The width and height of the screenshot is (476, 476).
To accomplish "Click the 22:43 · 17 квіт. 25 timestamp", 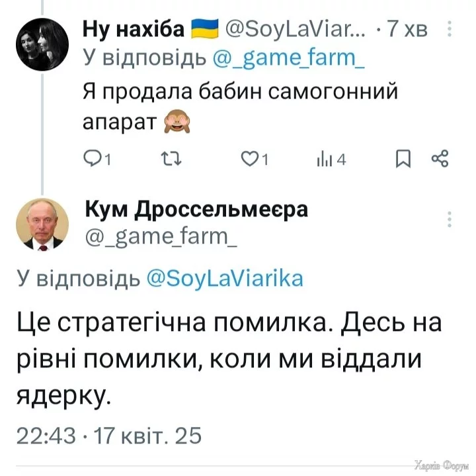I will [108, 436].
